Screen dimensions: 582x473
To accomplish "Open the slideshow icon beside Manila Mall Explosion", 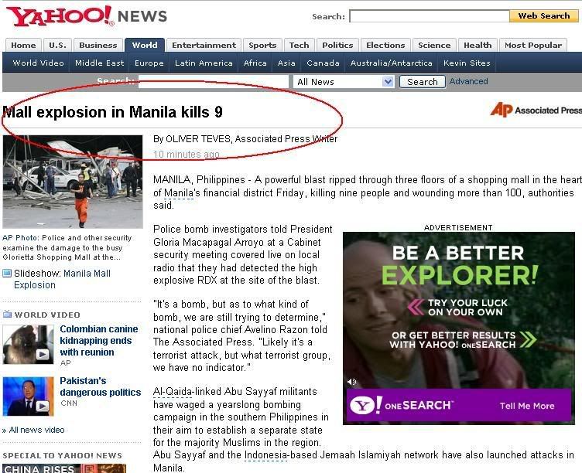I will tap(7, 274).
